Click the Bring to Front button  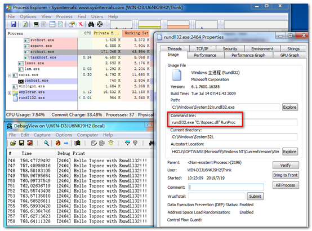point(286,175)
